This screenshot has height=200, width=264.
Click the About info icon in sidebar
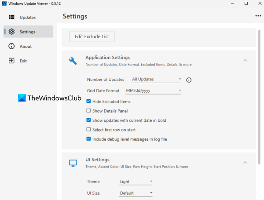[x=11, y=46]
